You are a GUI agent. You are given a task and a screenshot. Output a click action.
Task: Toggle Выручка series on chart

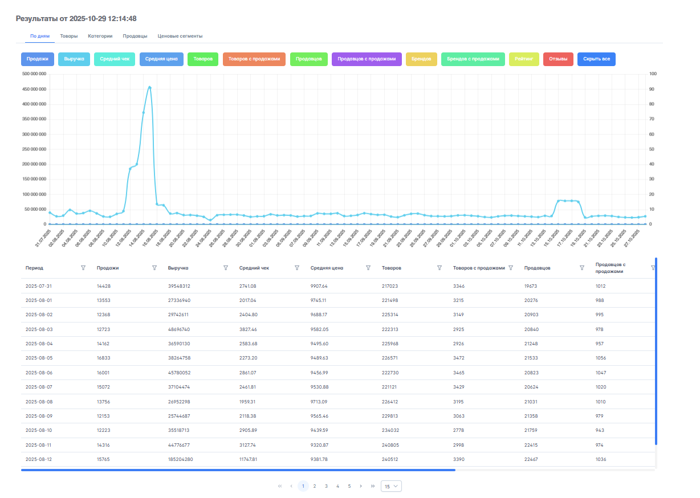click(x=74, y=59)
